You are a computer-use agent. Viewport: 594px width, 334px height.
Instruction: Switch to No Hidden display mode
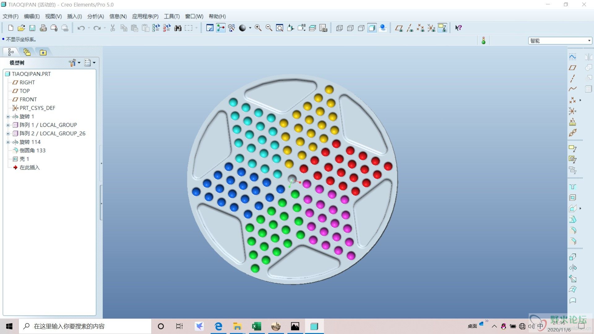coord(361,28)
